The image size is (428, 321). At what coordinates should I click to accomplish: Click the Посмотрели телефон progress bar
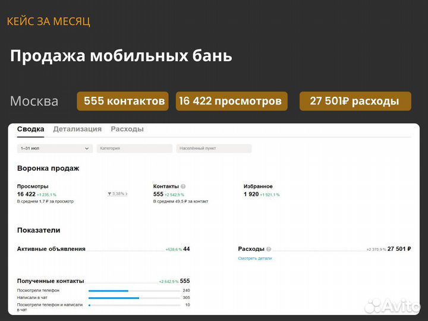pos(134,291)
